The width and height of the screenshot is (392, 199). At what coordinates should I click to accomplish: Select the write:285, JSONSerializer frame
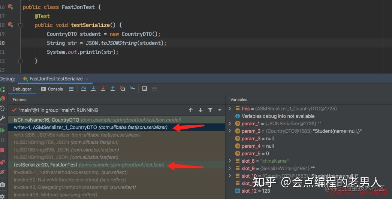pos(117,135)
